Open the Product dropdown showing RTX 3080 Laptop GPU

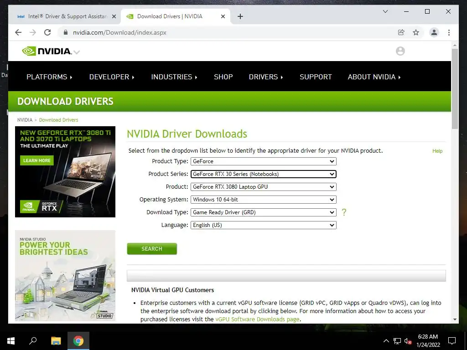pos(264,187)
